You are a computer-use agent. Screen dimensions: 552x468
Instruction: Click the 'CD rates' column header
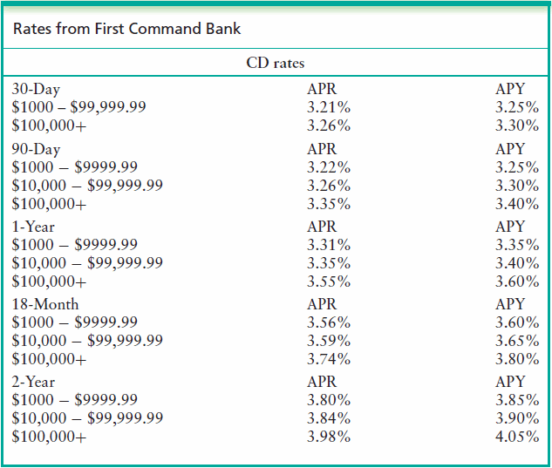pyautogui.click(x=276, y=63)
